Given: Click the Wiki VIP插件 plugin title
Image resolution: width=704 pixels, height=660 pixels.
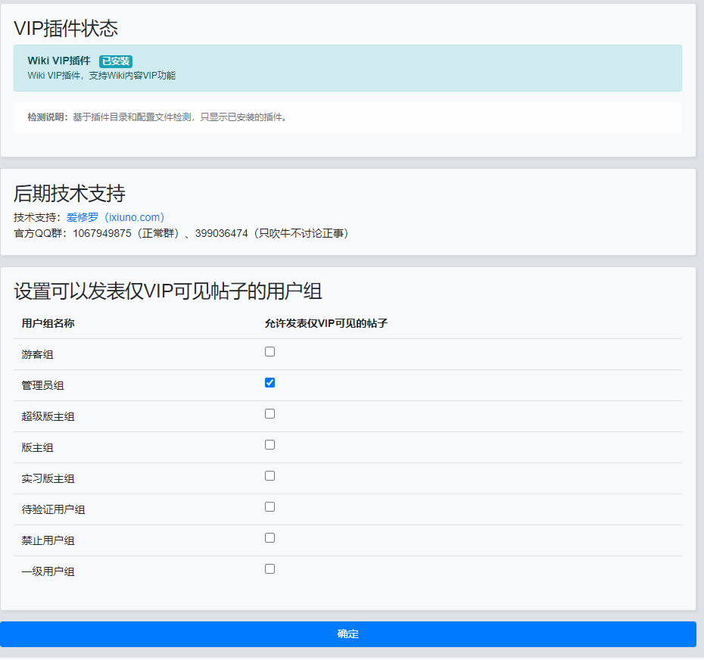Looking at the screenshot, I should [59, 61].
